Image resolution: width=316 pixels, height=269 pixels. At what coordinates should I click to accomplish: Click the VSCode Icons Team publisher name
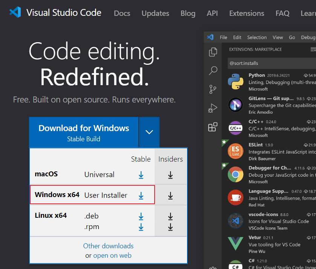(268, 228)
